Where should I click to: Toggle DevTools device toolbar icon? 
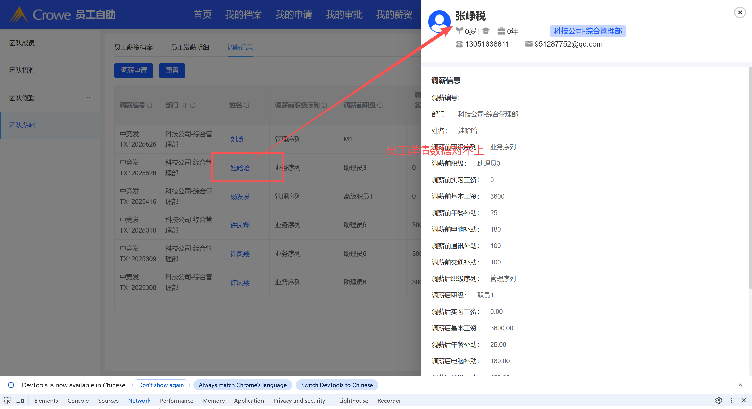pos(20,400)
